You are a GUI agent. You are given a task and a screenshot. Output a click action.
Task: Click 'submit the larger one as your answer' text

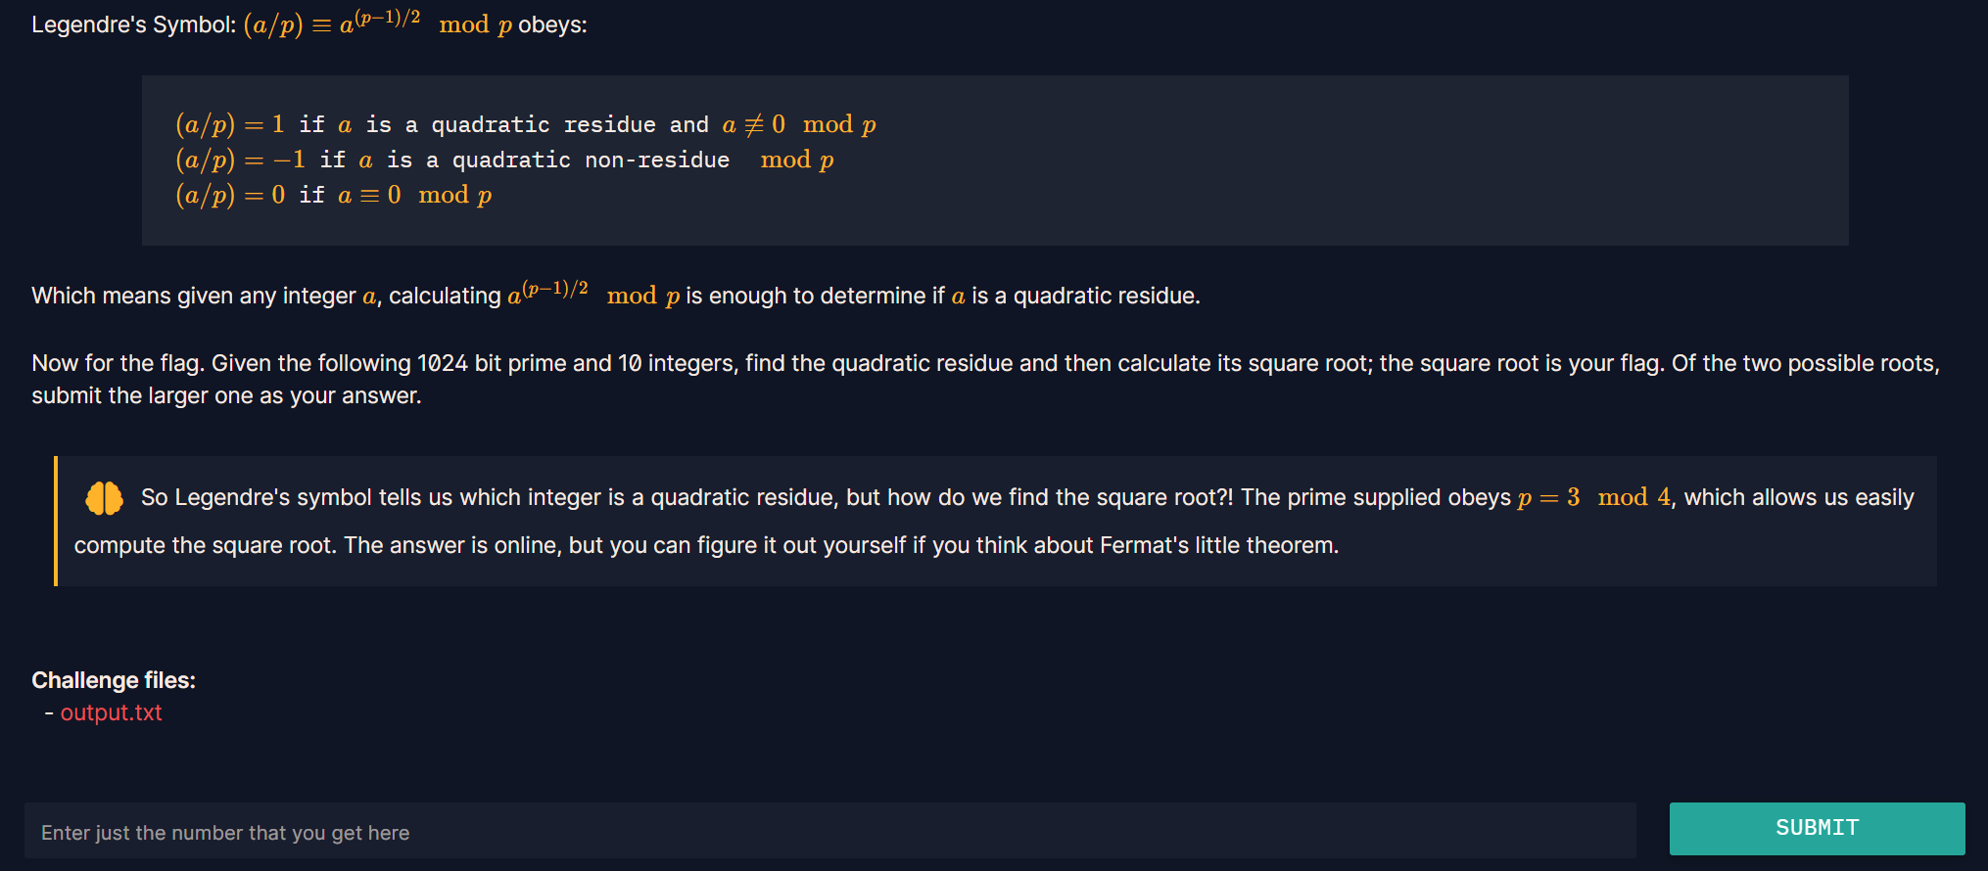[x=225, y=395]
